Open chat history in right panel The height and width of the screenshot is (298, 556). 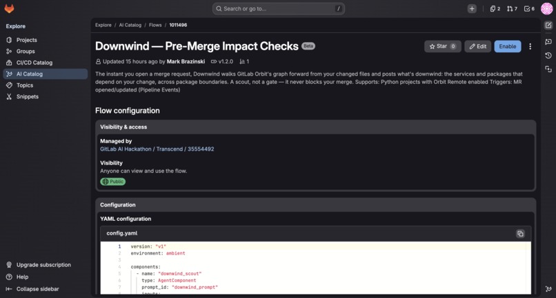click(x=548, y=56)
